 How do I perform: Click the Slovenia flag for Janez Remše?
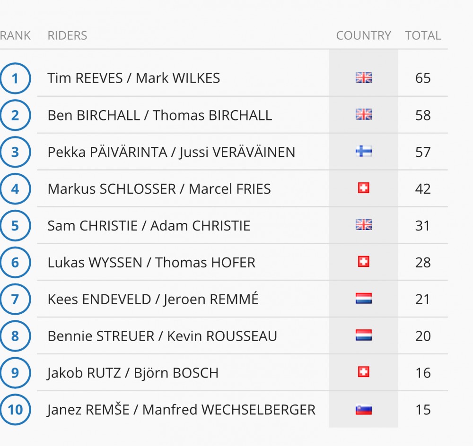(363, 410)
